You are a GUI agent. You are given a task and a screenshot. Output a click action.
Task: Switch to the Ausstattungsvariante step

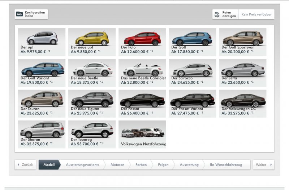(x=83, y=165)
